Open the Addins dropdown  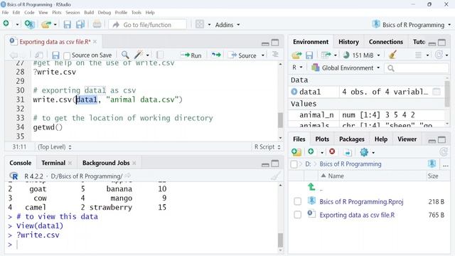pyautogui.click(x=227, y=25)
